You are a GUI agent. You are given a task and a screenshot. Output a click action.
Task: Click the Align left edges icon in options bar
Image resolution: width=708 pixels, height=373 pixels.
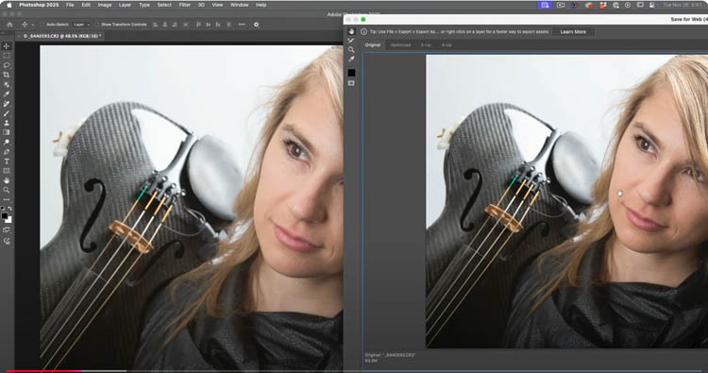point(156,25)
